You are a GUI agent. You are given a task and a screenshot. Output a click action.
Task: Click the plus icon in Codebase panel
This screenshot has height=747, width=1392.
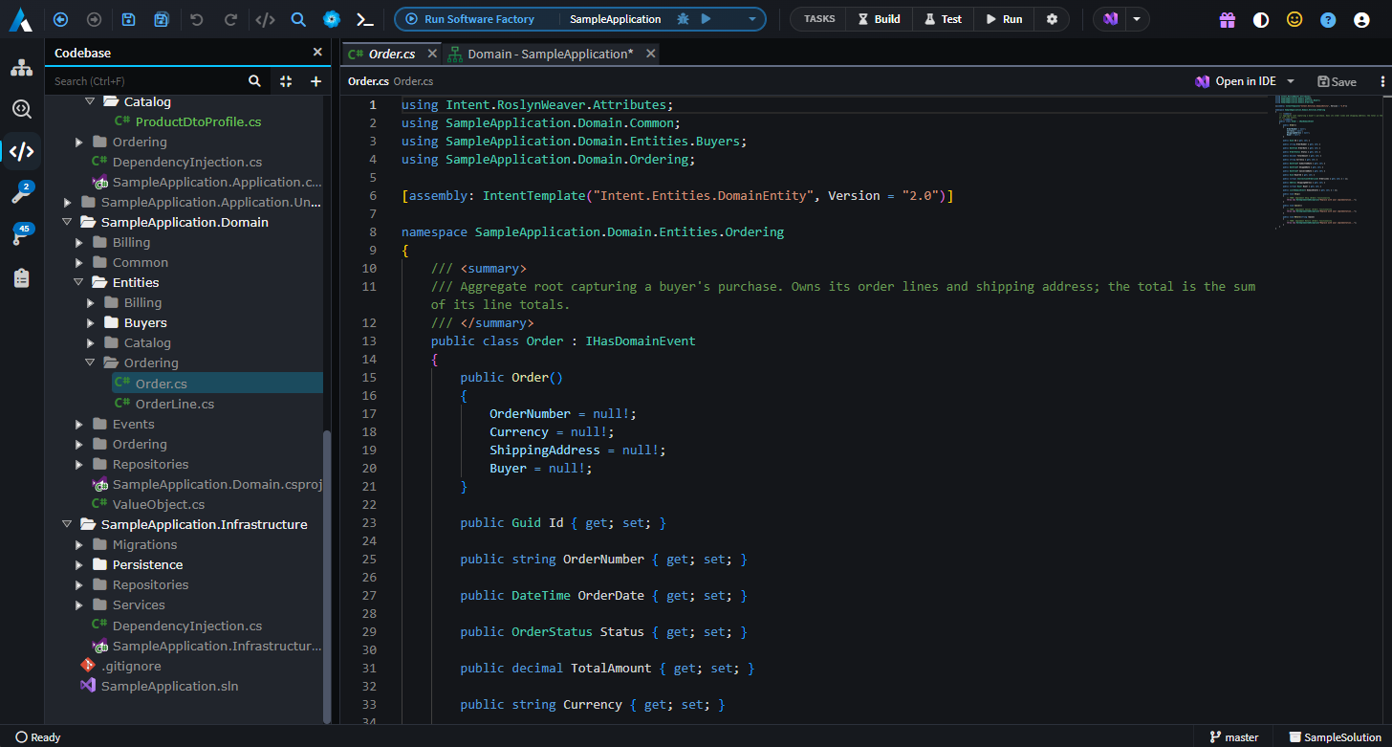(315, 81)
